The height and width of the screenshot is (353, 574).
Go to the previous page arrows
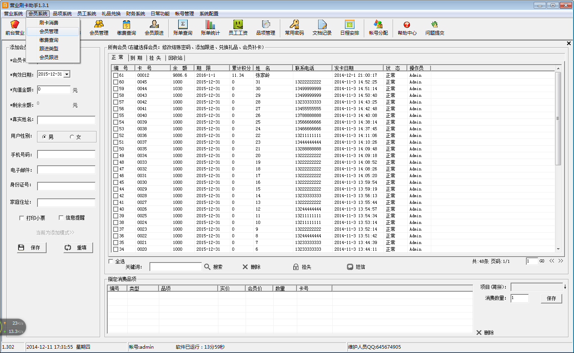tap(552, 261)
